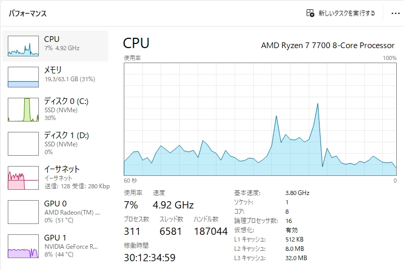This screenshot has width=404, height=270.
Task: Click the AMD Ryzen 7 7700 processor name
Action: pyautogui.click(x=327, y=46)
